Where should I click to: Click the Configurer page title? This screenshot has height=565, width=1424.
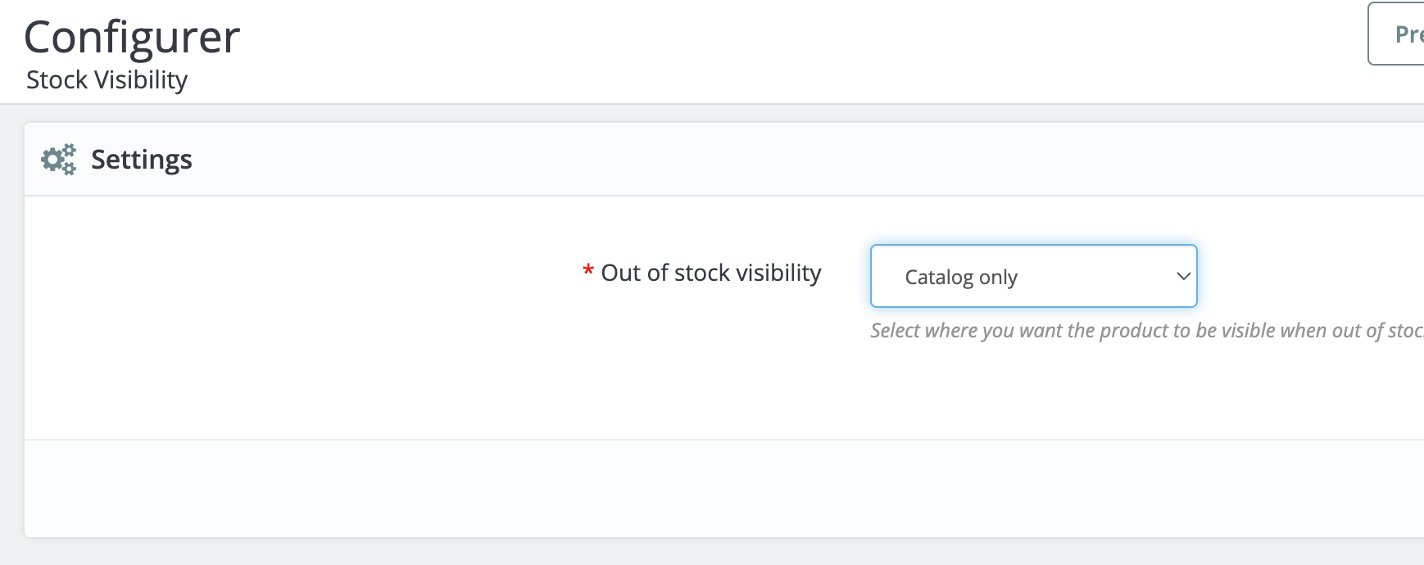[132, 38]
